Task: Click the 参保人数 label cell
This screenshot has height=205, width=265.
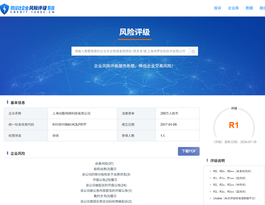Action: pyautogui.click(x=136, y=136)
